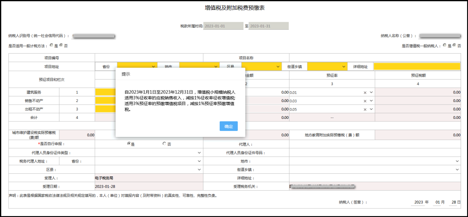Choose 是 for 是否自行申报

coord(129,144)
